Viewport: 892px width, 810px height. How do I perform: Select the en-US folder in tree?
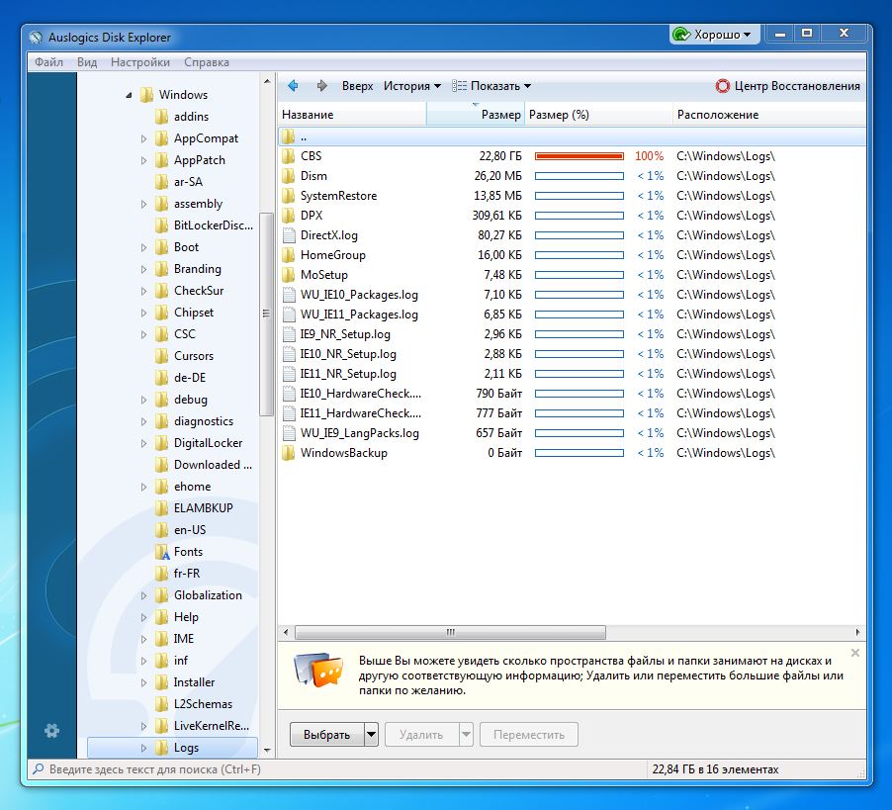(190, 530)
